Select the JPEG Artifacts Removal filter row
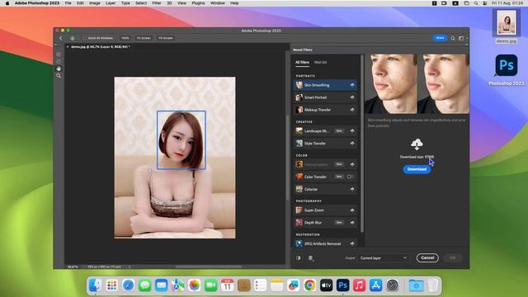This screenshot has width=528, height=297. click(325, 243)
